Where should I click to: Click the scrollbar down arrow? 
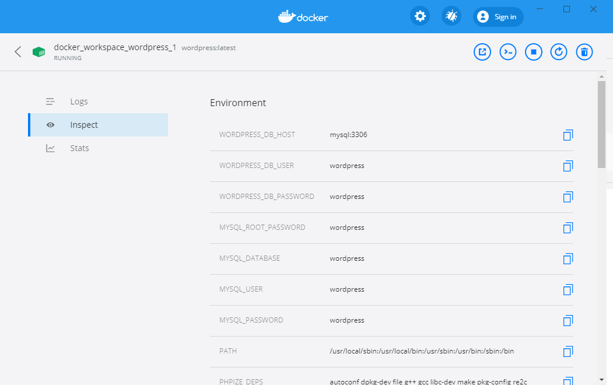[601, 380]
